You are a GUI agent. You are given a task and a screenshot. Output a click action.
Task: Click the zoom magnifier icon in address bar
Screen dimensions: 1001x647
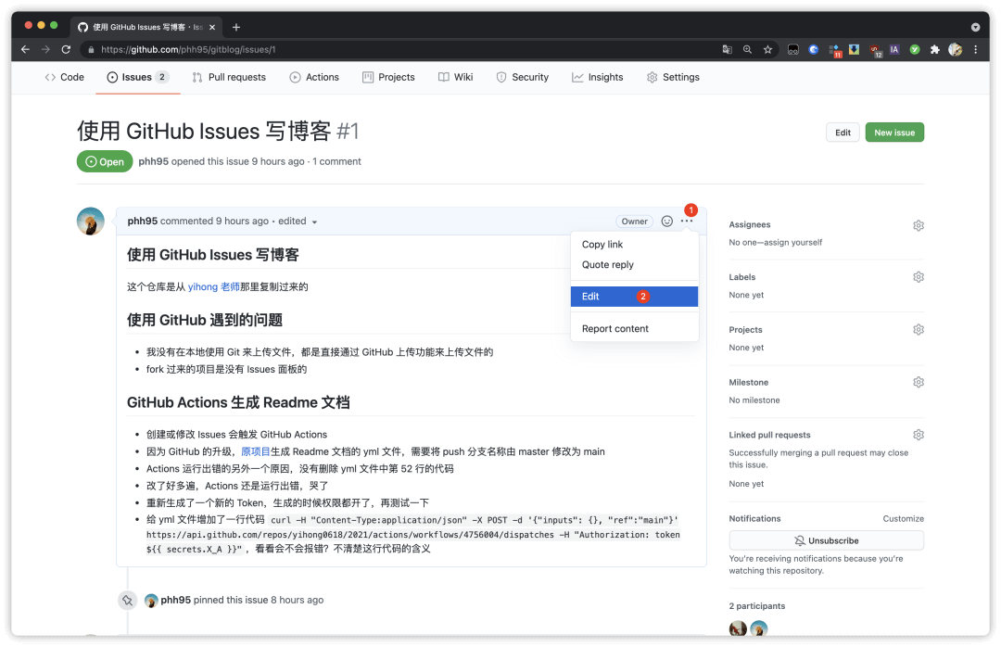(747, 49)
